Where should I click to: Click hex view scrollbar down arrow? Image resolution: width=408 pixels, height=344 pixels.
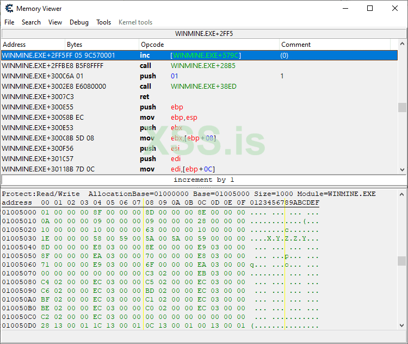pyautogui.click(x=402, y=325)
